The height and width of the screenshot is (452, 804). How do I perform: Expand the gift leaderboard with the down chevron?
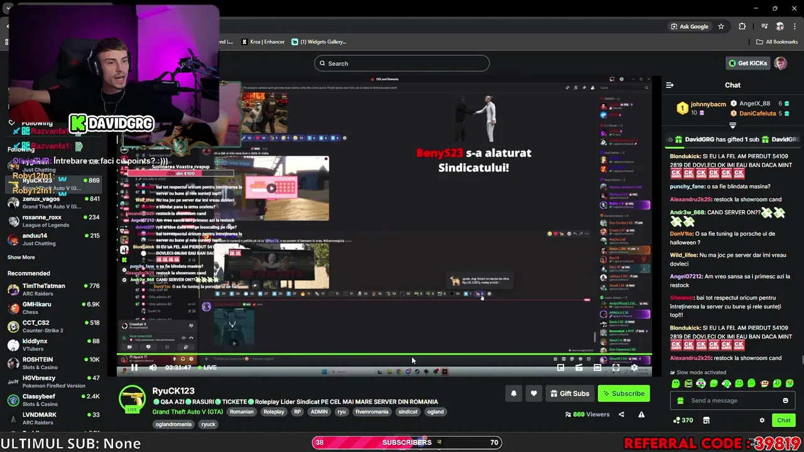(x=732, y=125)
